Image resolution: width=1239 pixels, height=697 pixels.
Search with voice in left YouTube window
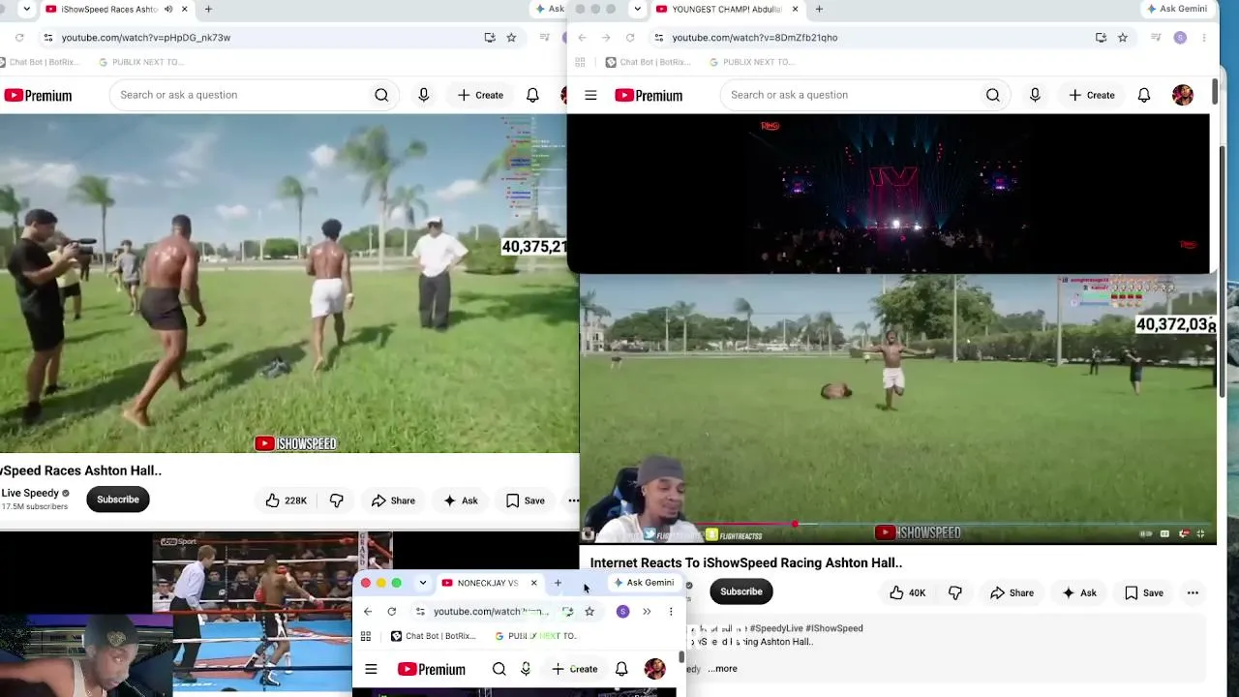tap(423, 95)
